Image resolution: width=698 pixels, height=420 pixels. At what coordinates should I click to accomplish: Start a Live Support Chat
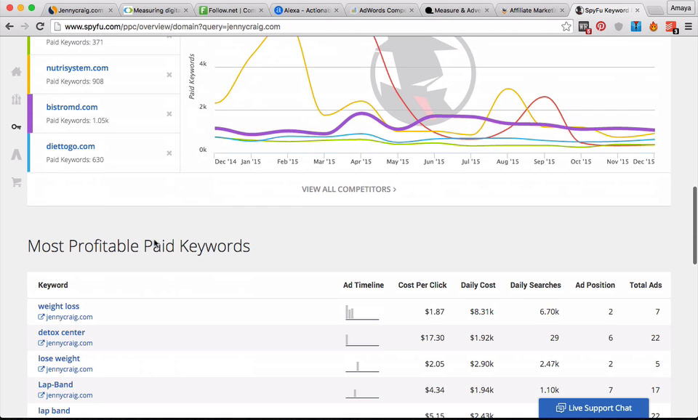[x=593, y=408]
